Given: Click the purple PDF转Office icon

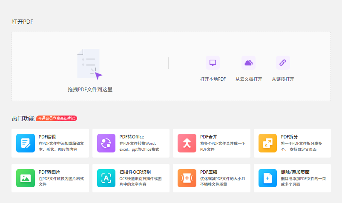Looking at the screenshot, I should tap(106, 143).
